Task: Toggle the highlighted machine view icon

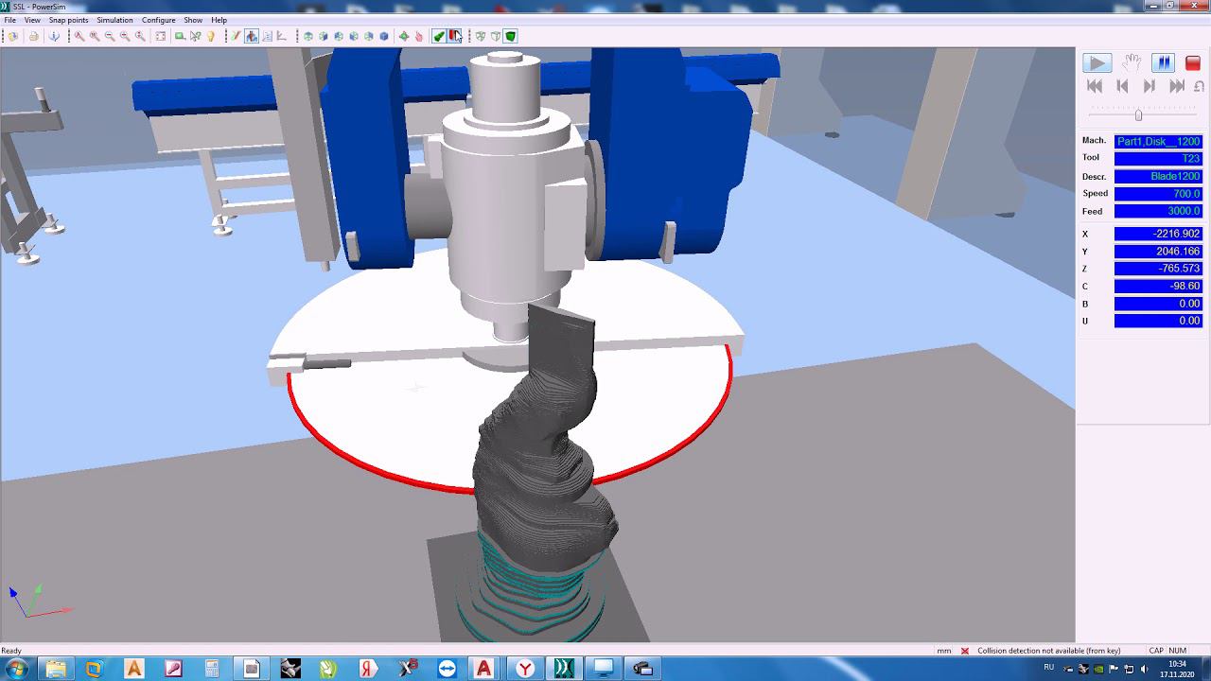Action: click(251, 36)
